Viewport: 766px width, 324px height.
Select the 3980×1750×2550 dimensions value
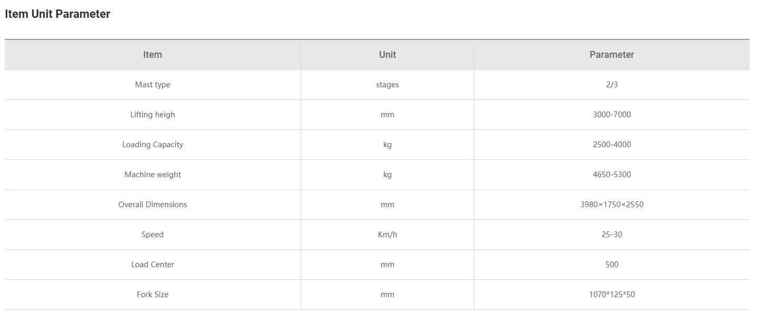pyautogui.click(x=612, y=205)
